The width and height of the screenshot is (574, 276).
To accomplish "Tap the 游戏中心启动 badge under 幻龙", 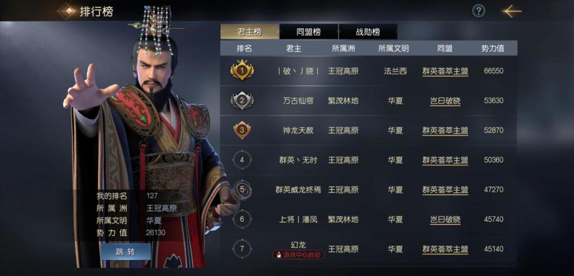I will pyautogui.click(x=298, y=254).
